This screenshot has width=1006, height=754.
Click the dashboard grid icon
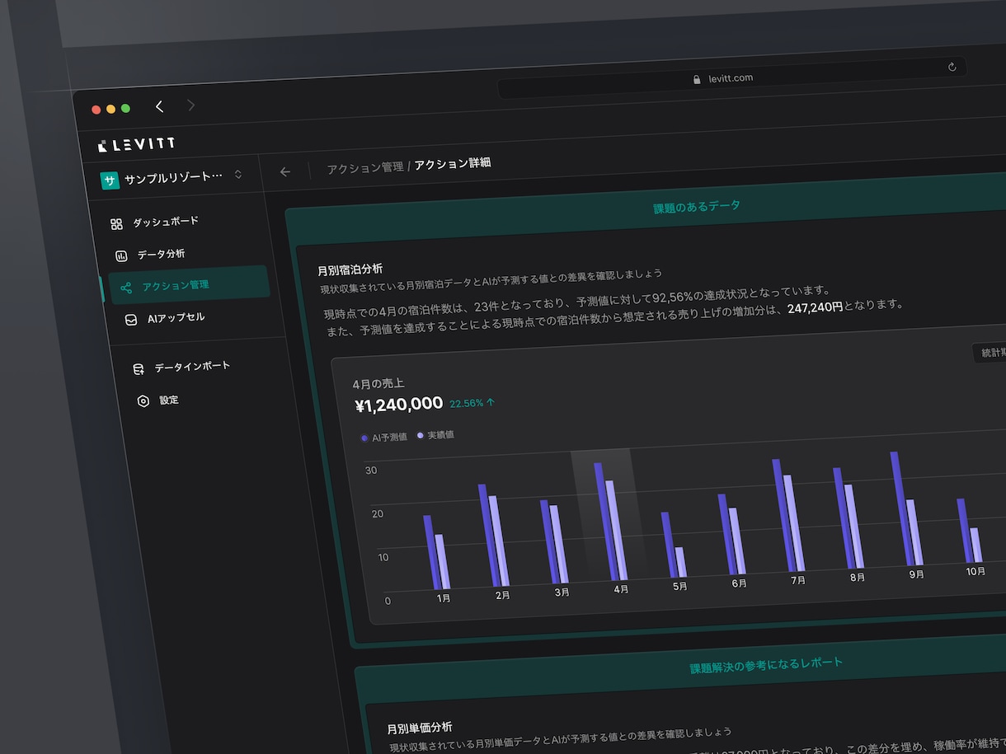coord(116,224)
